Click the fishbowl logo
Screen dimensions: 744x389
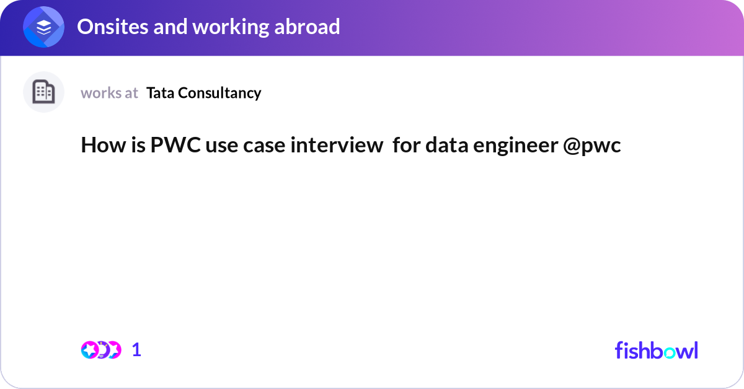pyautogui.click(x=656, y=350)
